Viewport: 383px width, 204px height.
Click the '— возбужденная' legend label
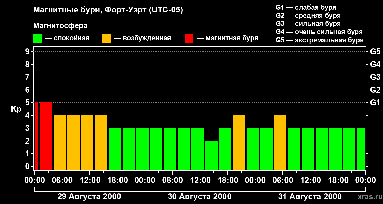(x=142, y=38)
